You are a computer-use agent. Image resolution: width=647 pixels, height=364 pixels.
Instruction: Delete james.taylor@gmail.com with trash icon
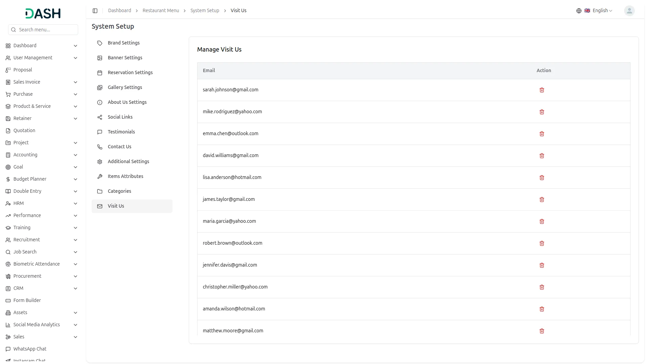point(542,200)
